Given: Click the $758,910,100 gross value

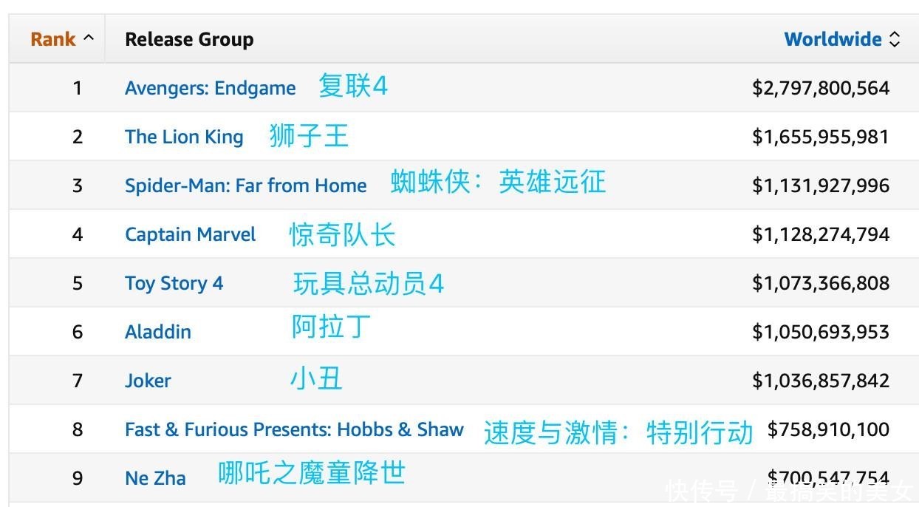Looking at the screenshot, I should coord(828,429).
